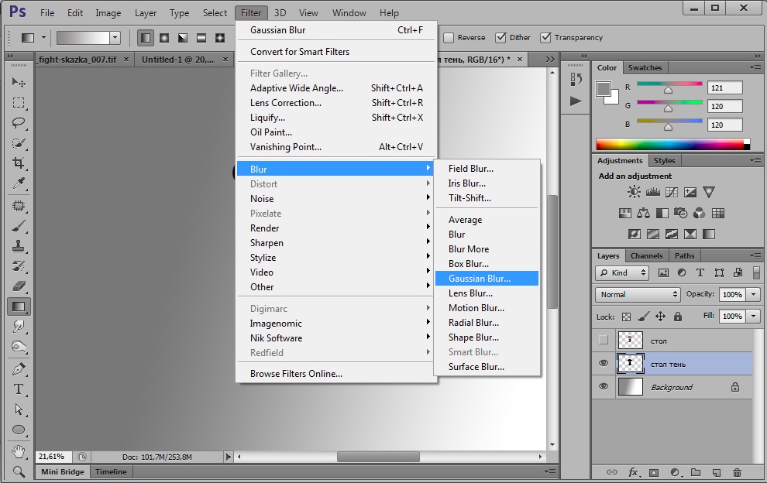Select Browse Filters Online...
Screen dimensions: 767x483
(x=336, y=374)
